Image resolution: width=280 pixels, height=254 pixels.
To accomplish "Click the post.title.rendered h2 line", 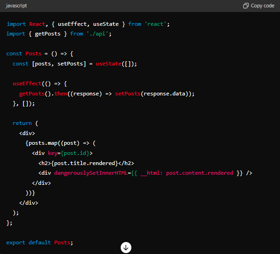I will point(86,163).
